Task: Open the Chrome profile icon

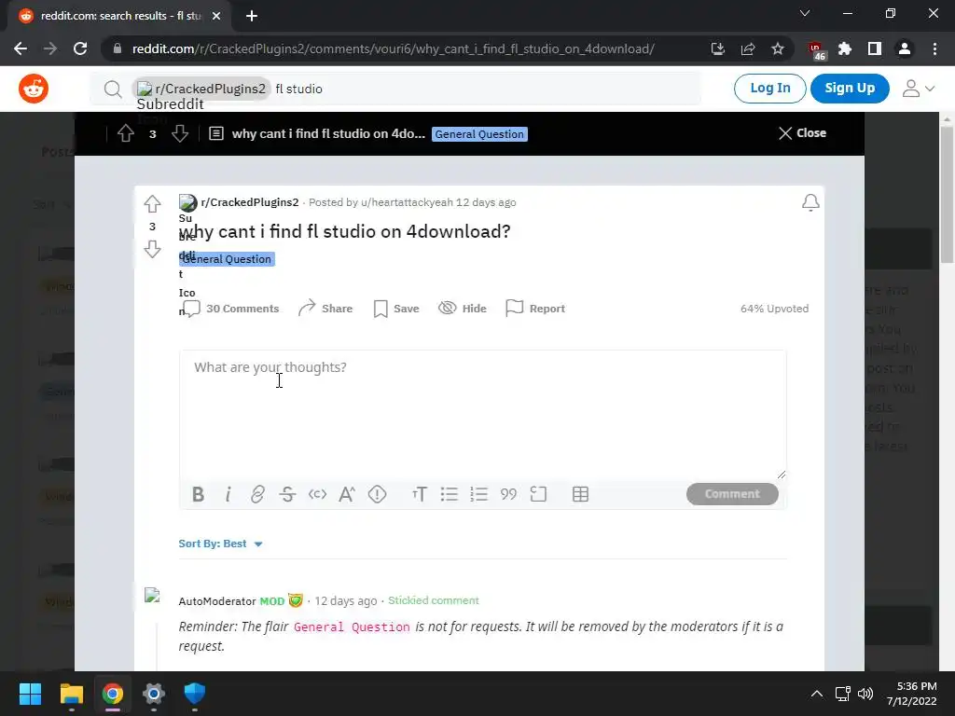Action: (905, 48)
